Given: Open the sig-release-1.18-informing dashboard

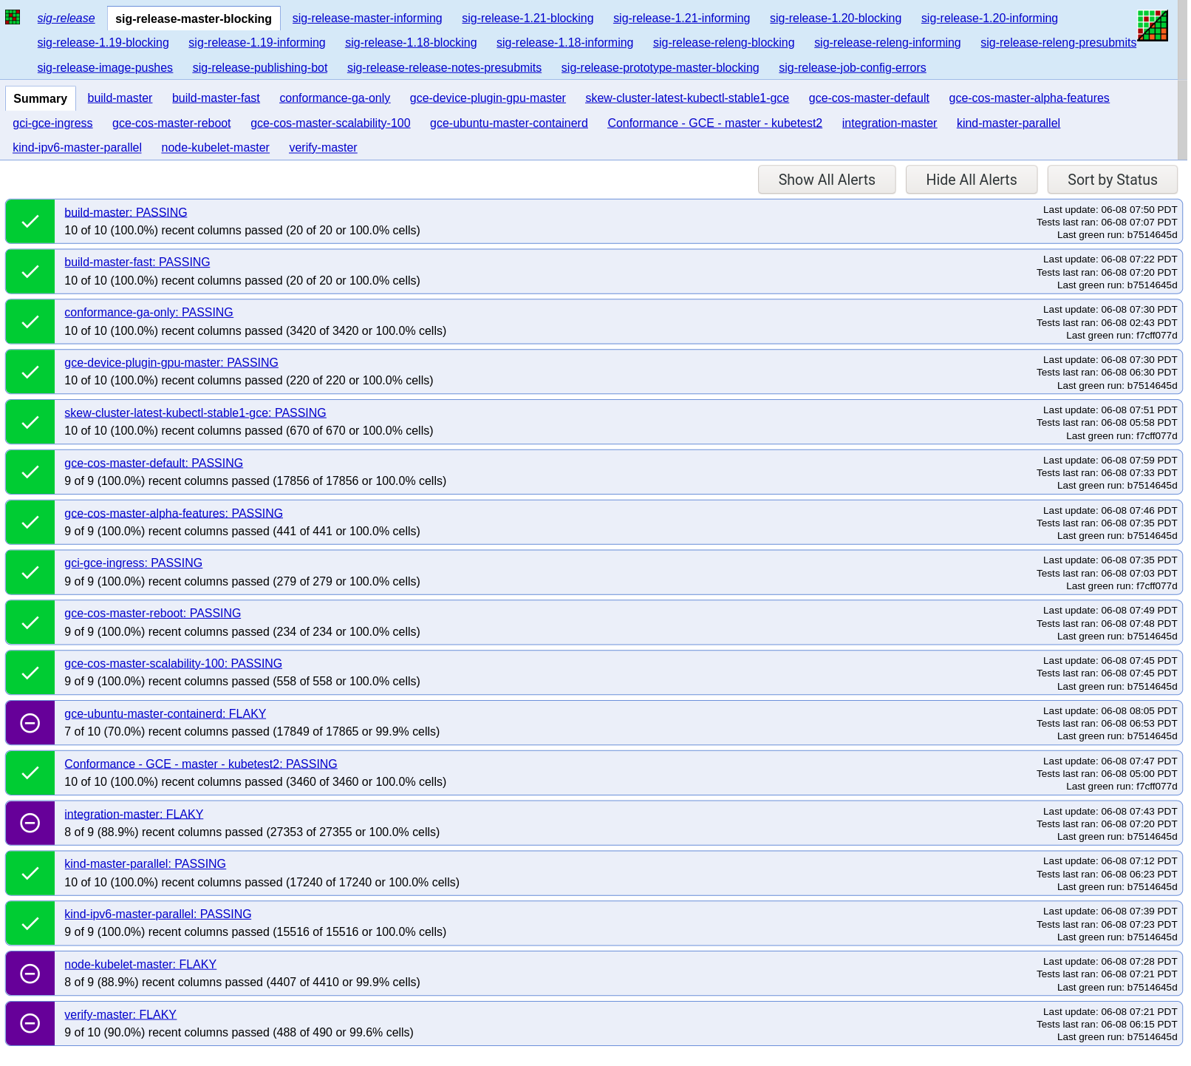Looking at the screenshot, I should click(564, 43).
